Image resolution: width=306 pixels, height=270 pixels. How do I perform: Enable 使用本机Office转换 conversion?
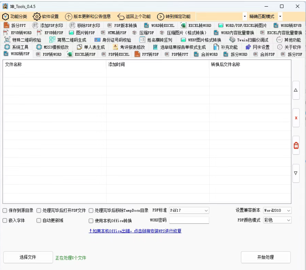(91, 221)
